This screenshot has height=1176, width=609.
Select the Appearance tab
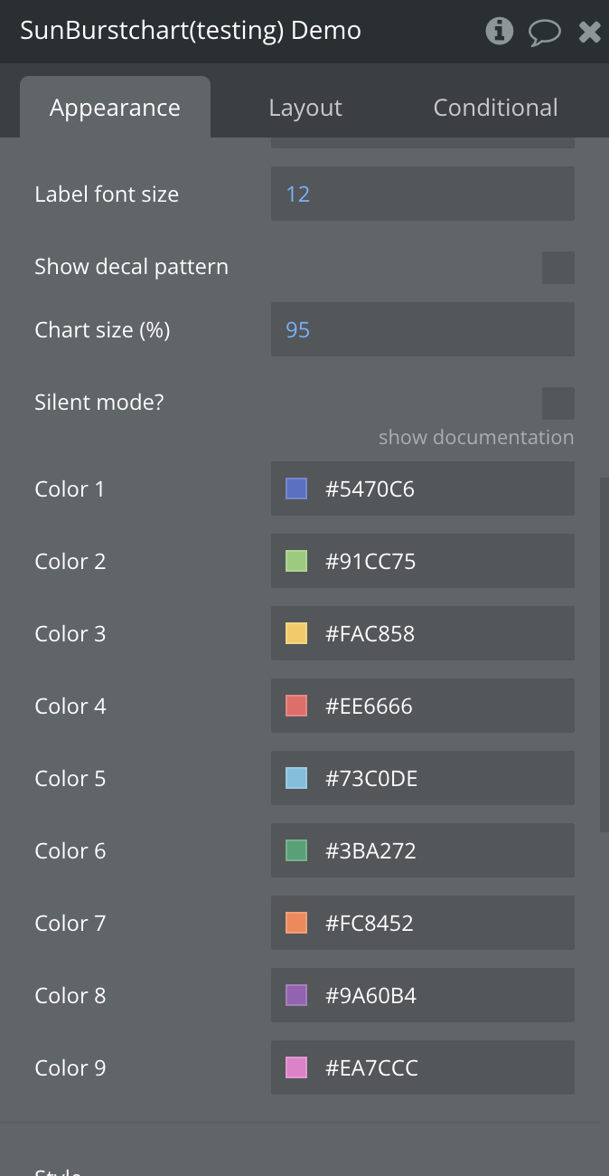[x=115, y=108]
